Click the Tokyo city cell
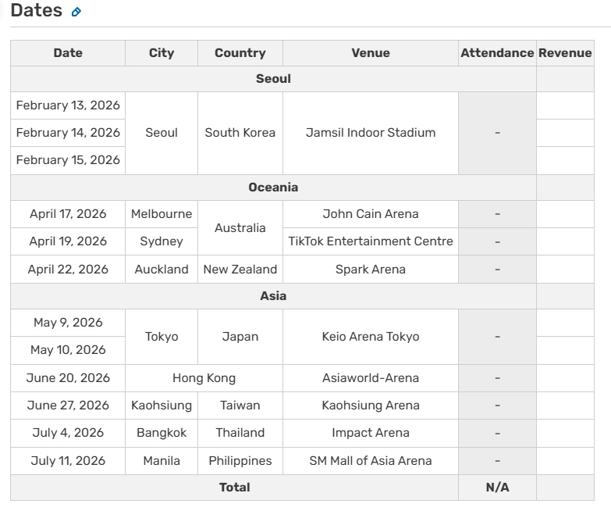 click(x=162, y=337)
